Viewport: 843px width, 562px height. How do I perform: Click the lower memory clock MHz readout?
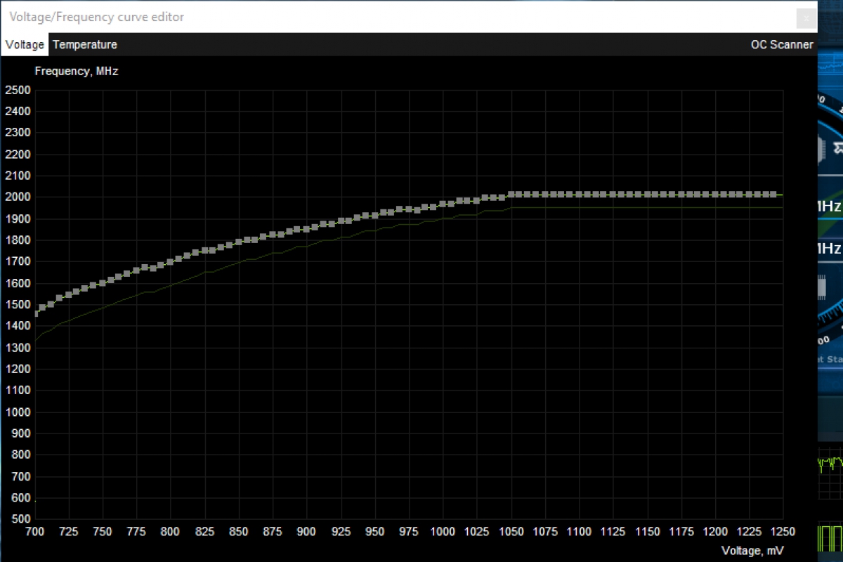(x=830, y=248)
